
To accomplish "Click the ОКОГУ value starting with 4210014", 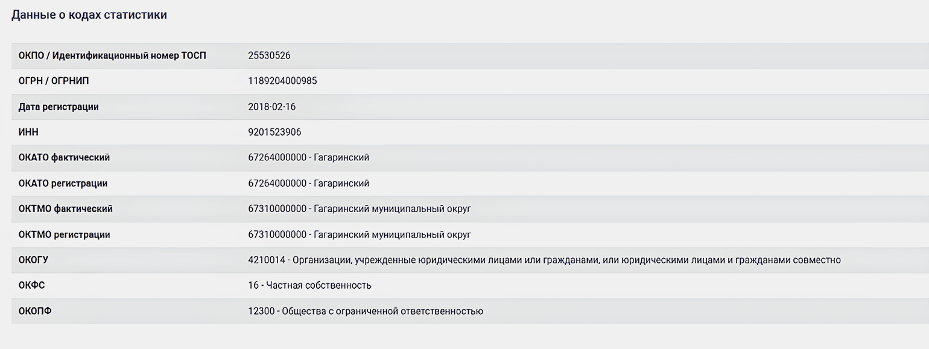I will coord(544,260).
